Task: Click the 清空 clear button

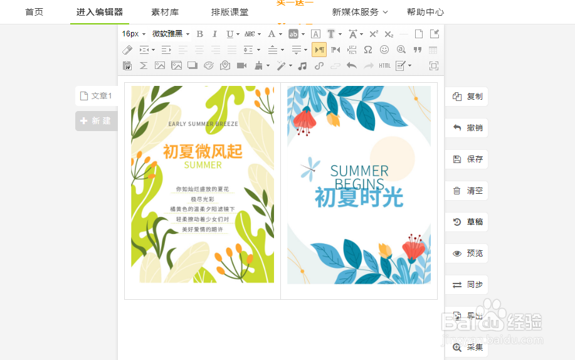Action: click(467, 191)
